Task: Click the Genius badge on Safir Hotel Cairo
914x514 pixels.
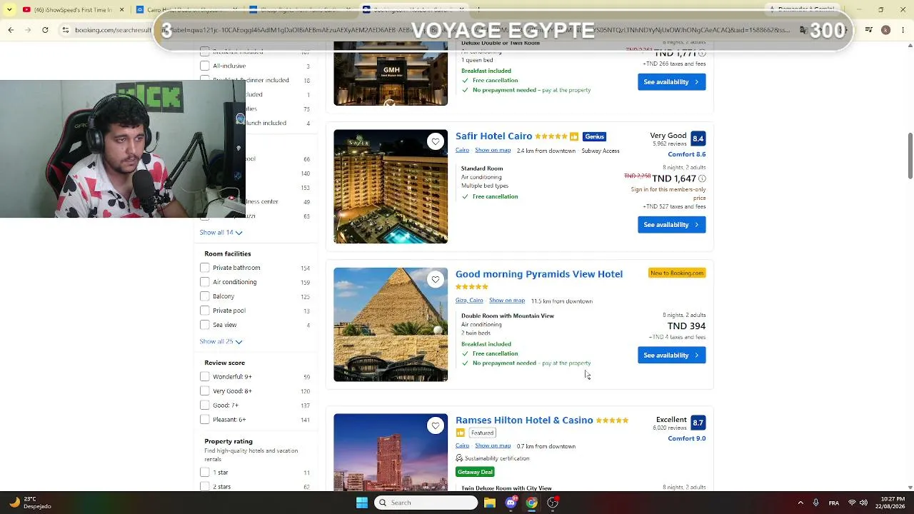Action: (x=594, y=136)
